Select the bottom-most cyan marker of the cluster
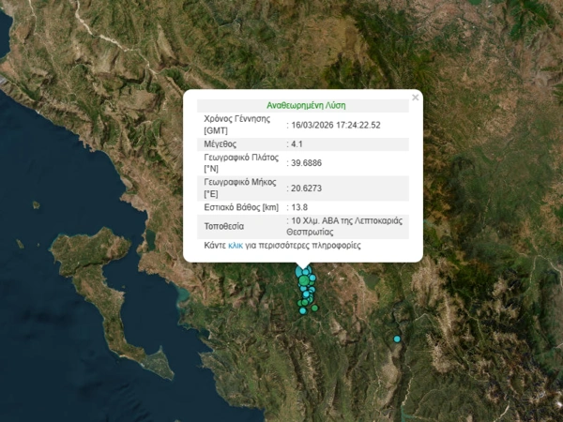The image size is (563, 422). pos(302,310)
